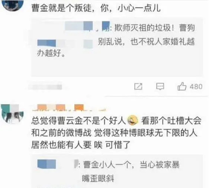The image size is (209, 188).
Task: Open the orange blurred username above 总觉得曹云金
Action: [69, 108]
